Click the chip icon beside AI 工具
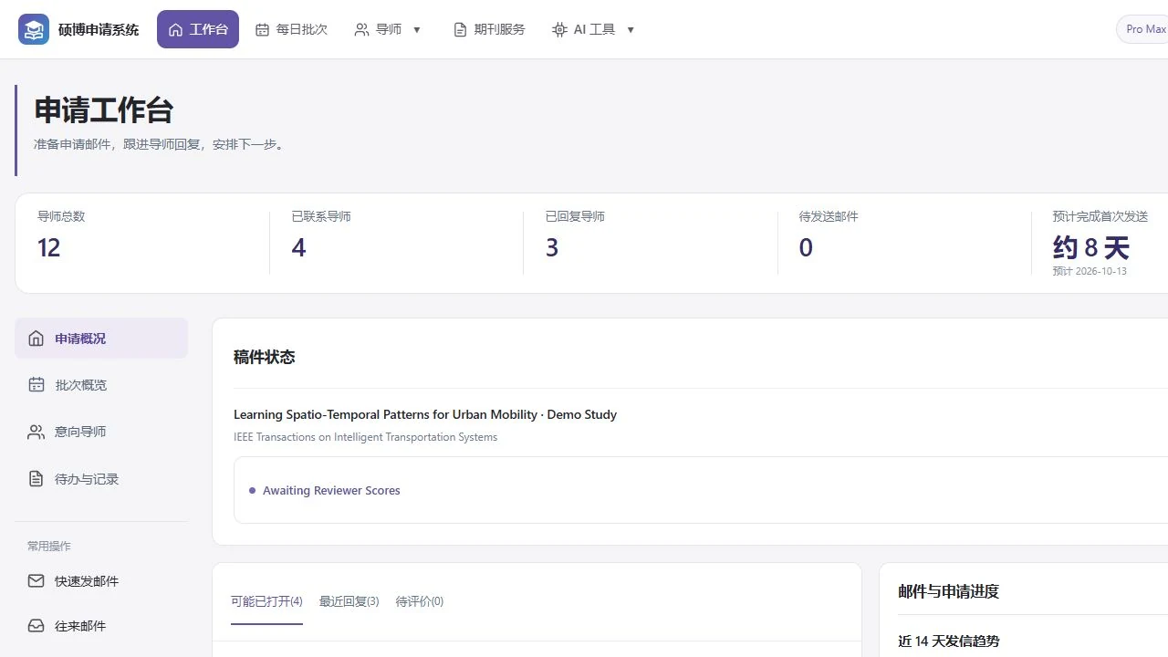The height and width of the screenshot is (657, 1168). tap(559, 30)
